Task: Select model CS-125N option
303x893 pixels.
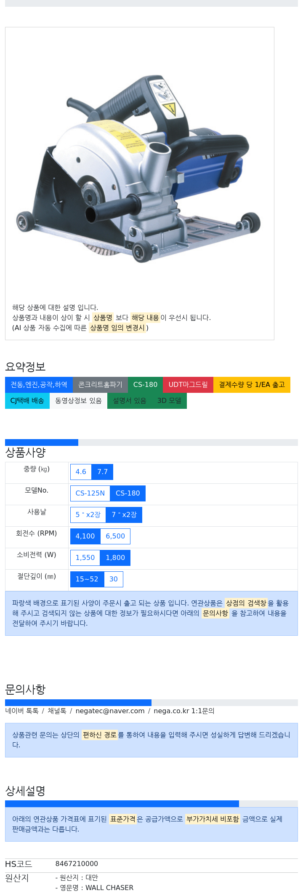Action: click(90, 493)
